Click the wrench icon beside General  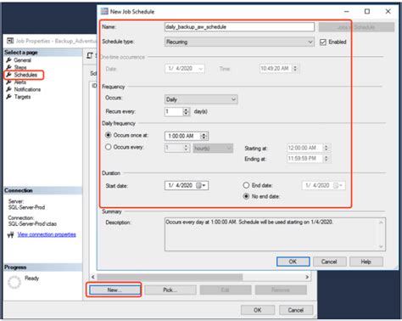[9, 60]
